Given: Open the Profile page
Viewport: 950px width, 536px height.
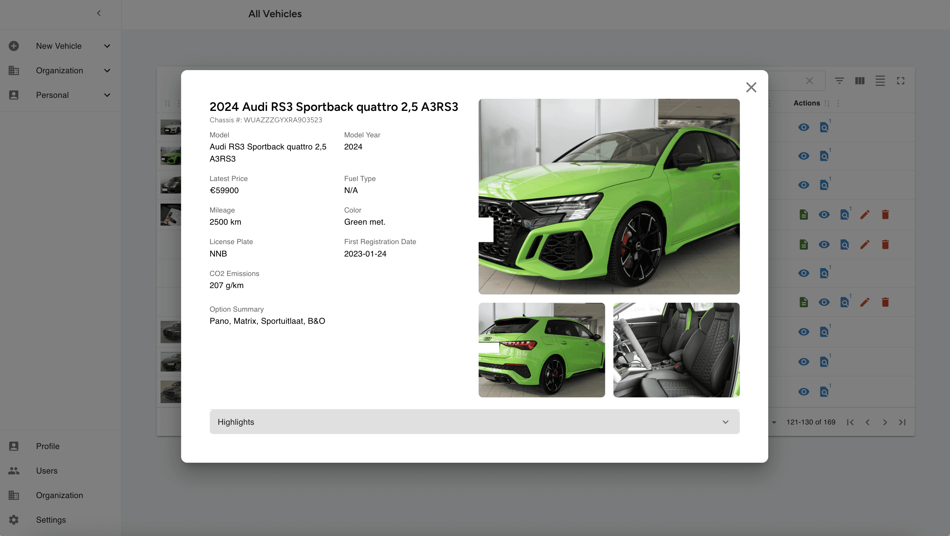Looking at the screenshot, I should coord(47,446).
